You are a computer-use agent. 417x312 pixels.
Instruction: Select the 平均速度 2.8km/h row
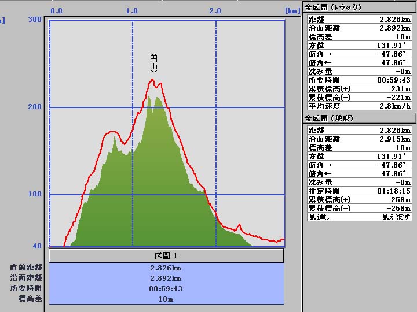click(359, 106)
